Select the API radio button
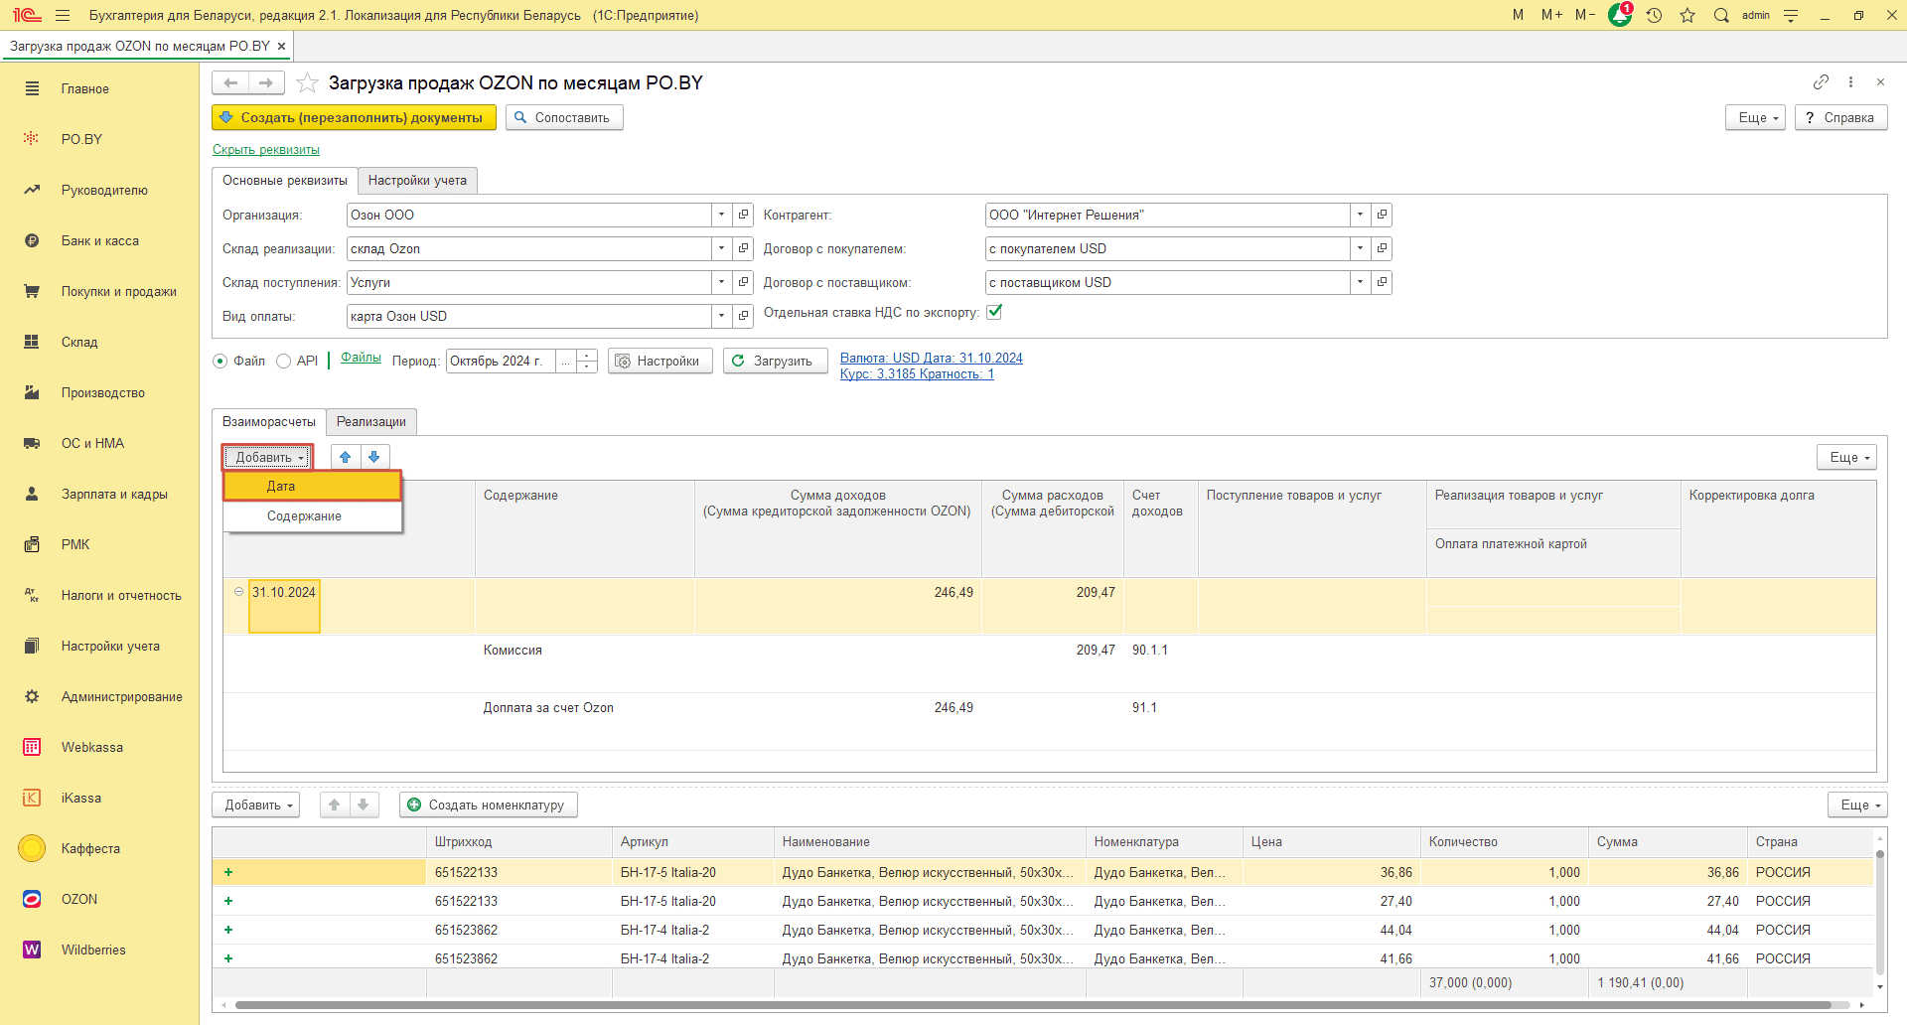This screenshot has height=1025, width=1907. click(x=283, y=362)
